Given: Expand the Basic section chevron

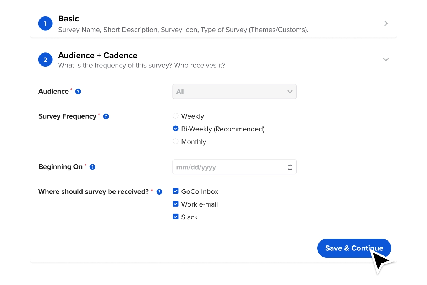Looking at the screenshot, I should point(385,23).
